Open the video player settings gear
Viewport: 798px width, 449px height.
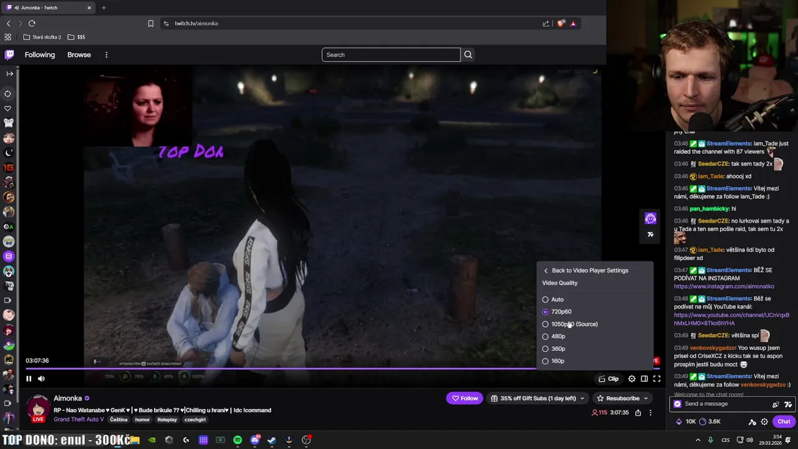click(632, 379)
